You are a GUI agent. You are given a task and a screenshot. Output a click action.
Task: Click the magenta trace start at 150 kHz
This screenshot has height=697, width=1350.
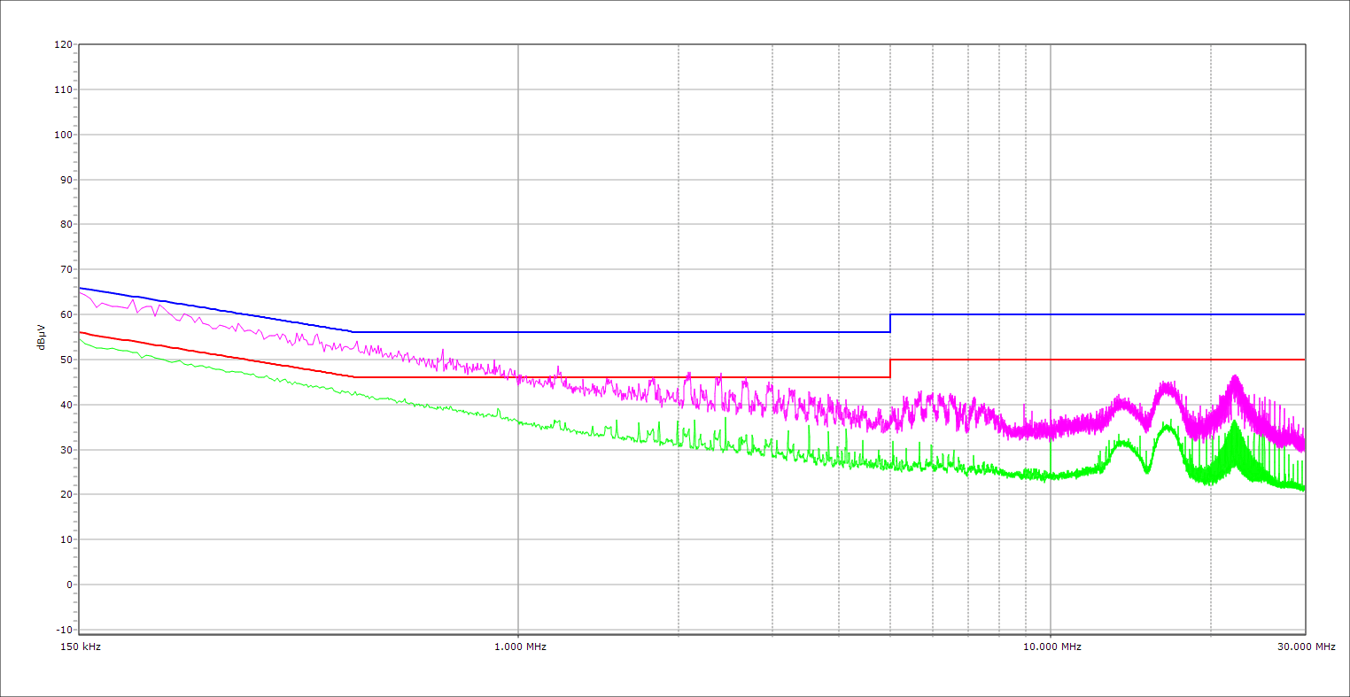[81, 291]
